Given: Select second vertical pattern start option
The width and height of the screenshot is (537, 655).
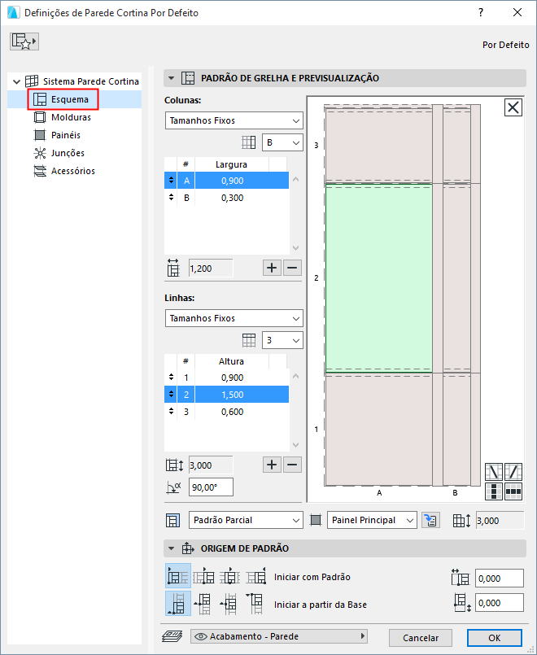Looking at the screenshot, I should (x=204, y=604).
